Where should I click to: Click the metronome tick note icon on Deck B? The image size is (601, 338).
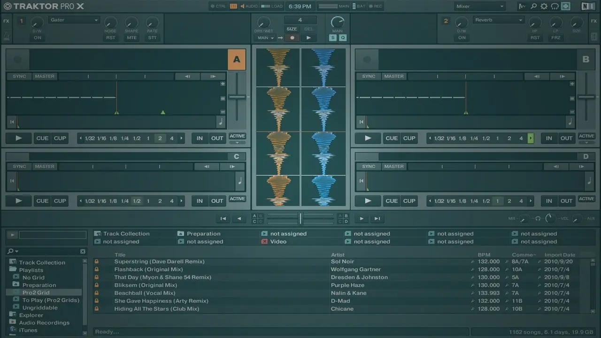coord(570,122)
